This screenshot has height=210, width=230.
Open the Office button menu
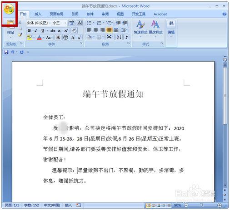(9, 9)
